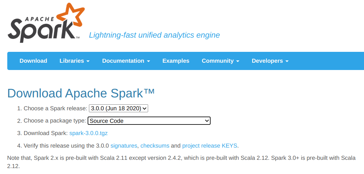The width and height of the screenshot is (364, 174).
Task: Click the caret next to Community
Action: click(x=238, y=61)
